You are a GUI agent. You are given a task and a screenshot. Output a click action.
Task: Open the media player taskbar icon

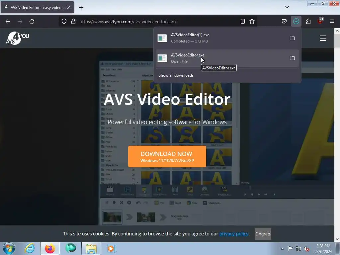tap(112, 248)
